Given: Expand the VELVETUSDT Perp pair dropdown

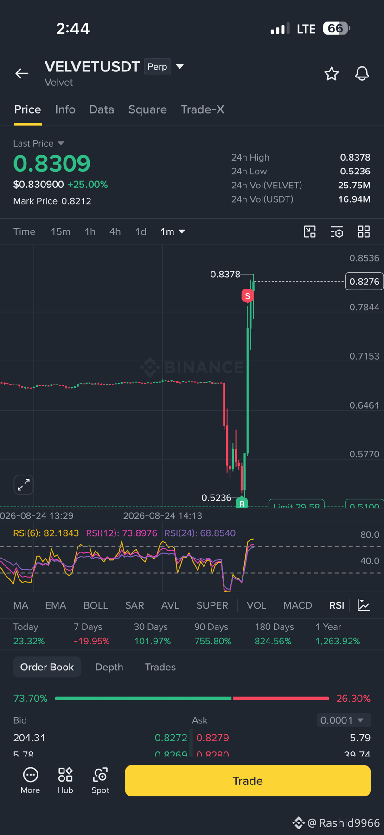Looking at the screenshot, I should [180, 66].
